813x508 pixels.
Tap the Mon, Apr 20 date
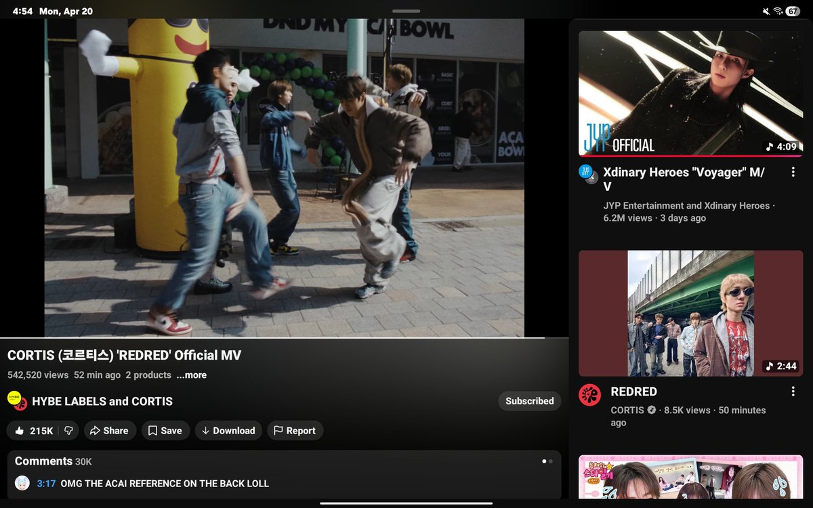point(66,12)
